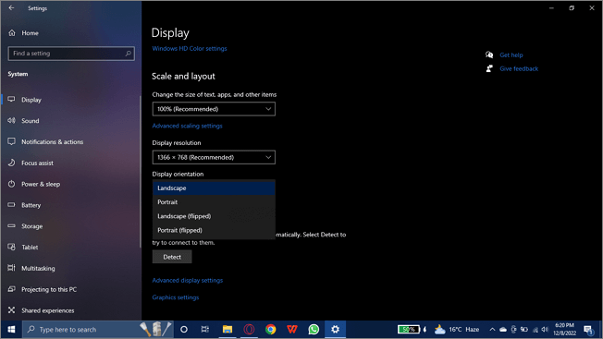Click the 50% battery indicator
Viewport: 603px width, 339px height.
[x=409, y=330]
